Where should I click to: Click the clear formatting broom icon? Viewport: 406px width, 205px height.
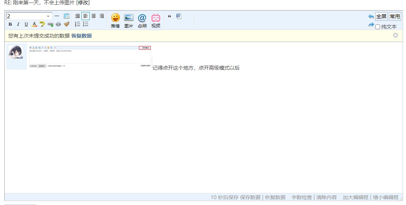click(x=67, y=24)
